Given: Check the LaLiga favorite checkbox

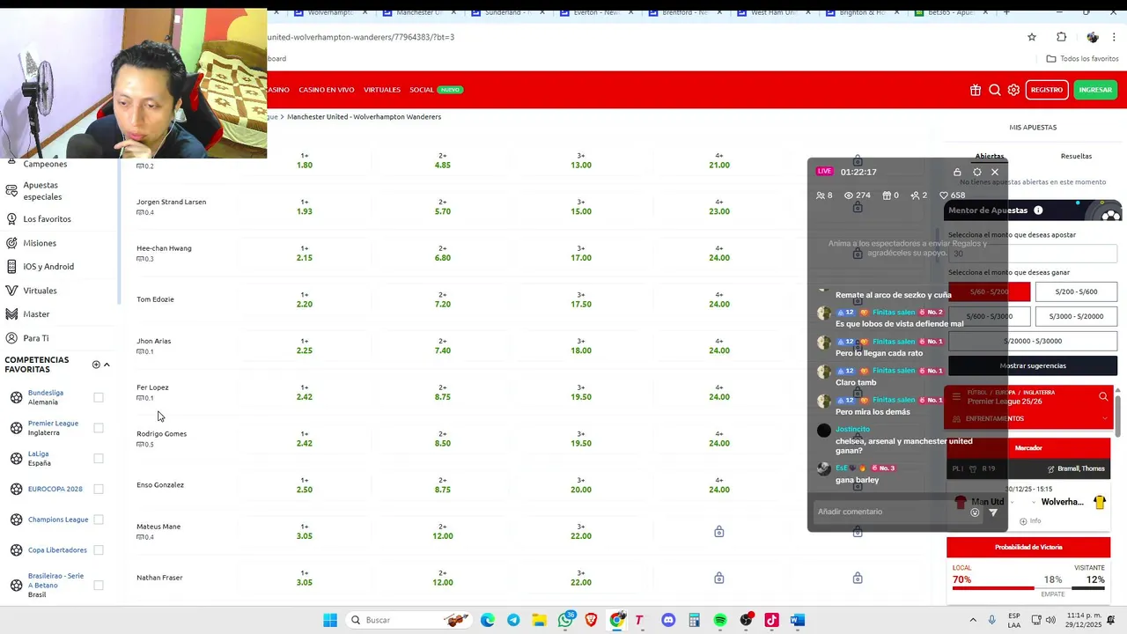Looking at the screenshot, I should tap(99, 458).
